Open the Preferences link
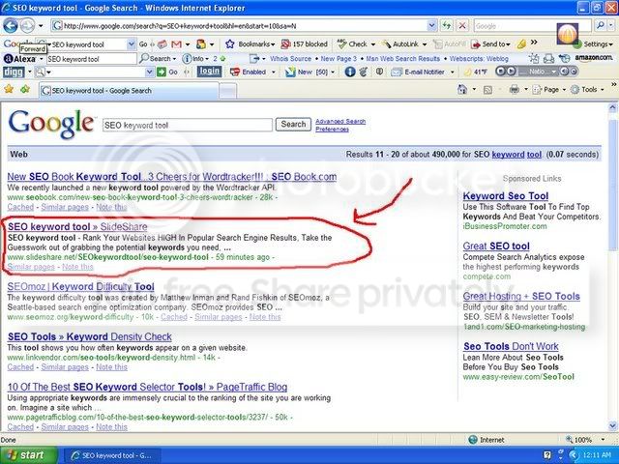The height and width of the screenshot is (464, 619). [332, 129]
